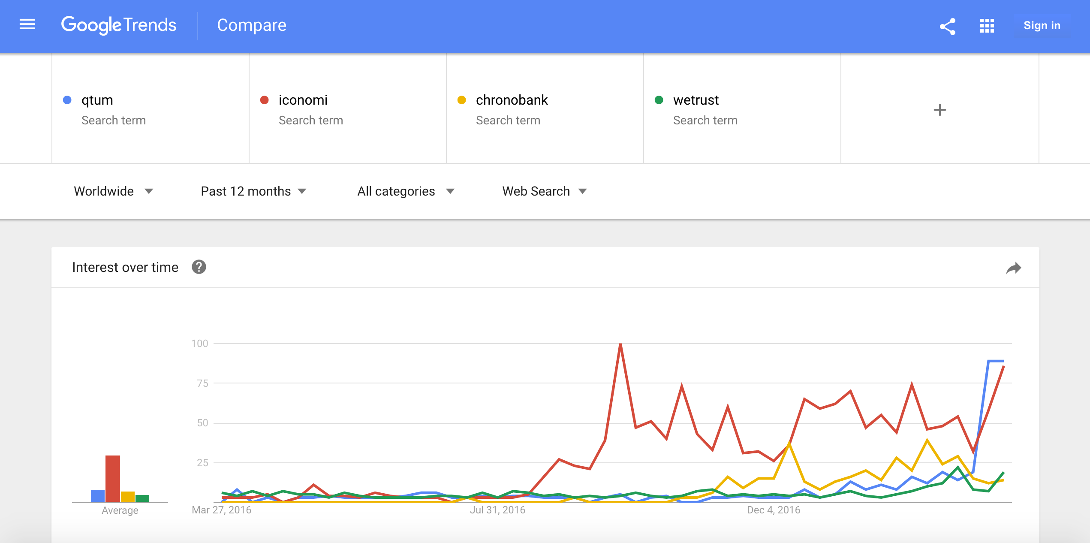The image size is (1090, 543).
Task: Expand the All categories dropdown
Action: point(406,191)
